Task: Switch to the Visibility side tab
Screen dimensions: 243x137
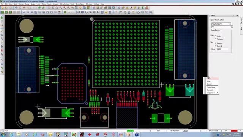Action: click(241, 21)
